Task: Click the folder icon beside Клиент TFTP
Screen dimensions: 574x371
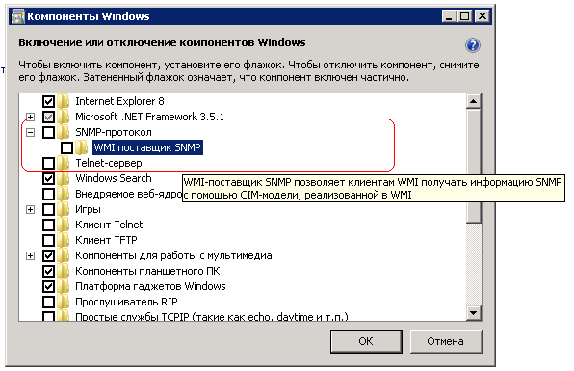Action: click(64, 240)
